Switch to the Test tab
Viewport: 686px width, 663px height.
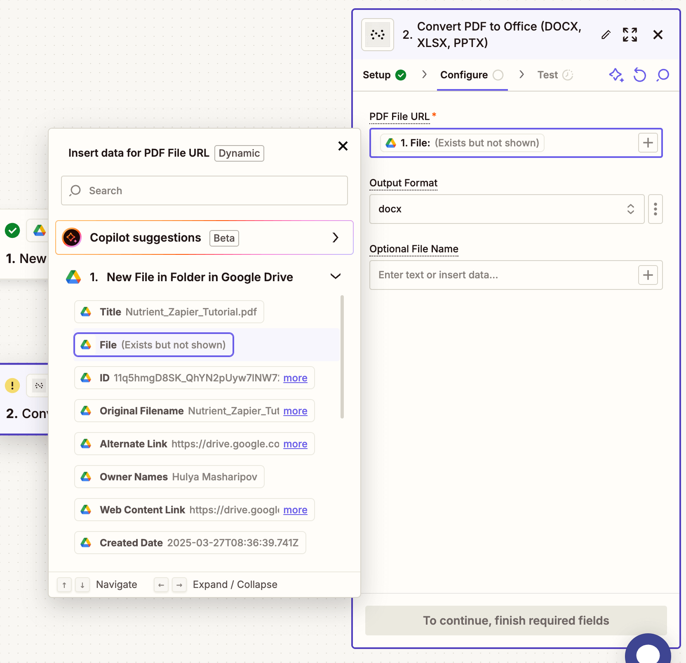pos(548,75)
